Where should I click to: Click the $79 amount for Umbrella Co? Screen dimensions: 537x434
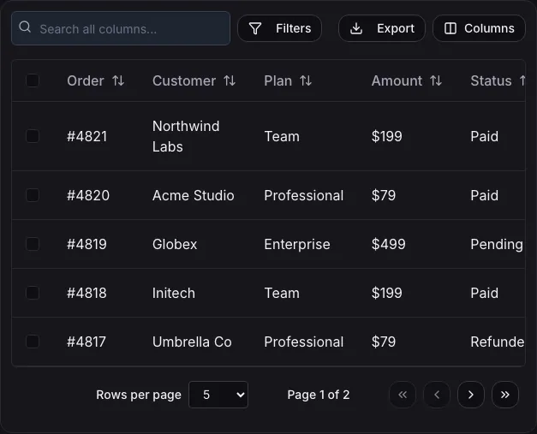(384, 342)
